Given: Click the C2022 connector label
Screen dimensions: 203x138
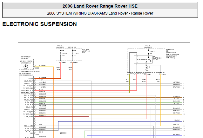Looking at the screenshot, I should click(x=149, y=75).
